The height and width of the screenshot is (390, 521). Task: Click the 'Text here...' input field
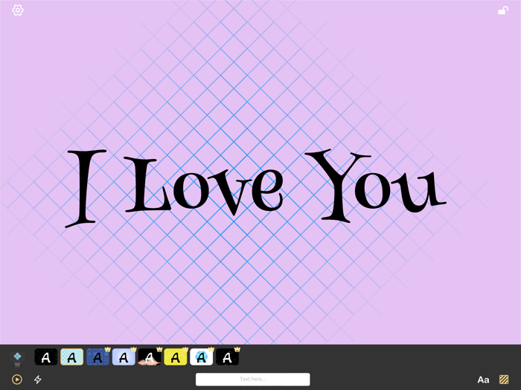253,379
